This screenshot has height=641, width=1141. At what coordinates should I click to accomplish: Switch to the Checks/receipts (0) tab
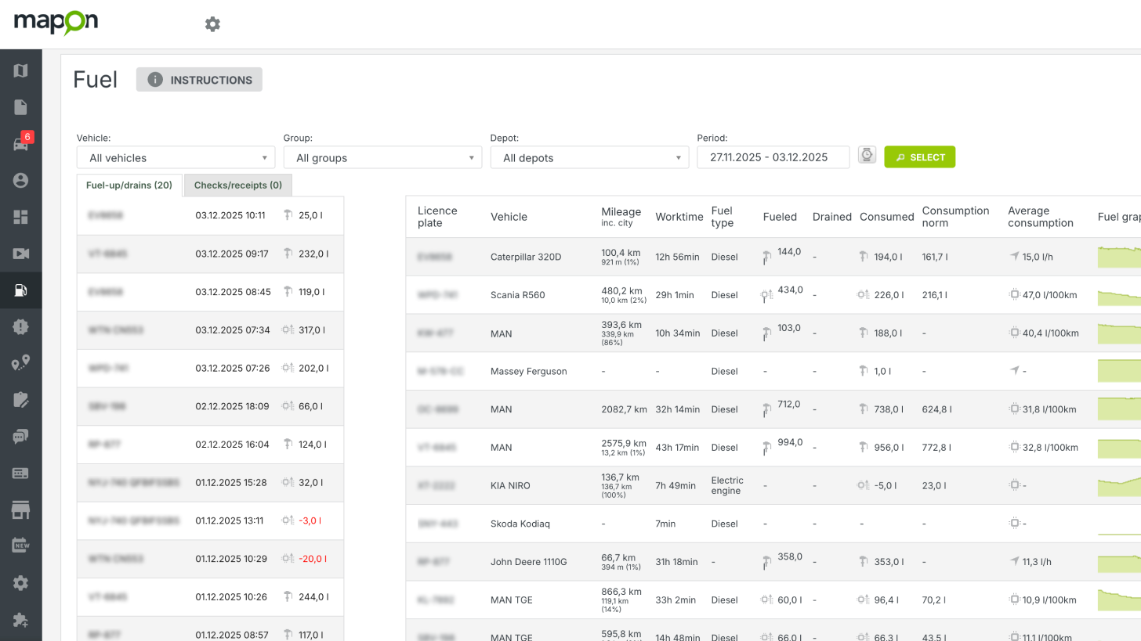pyautogui.click(x=237, y=185)
